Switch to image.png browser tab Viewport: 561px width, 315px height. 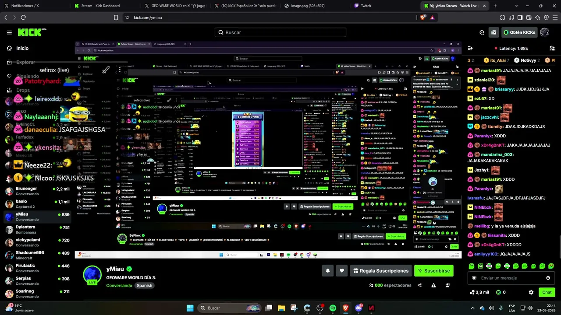(316, 6)
